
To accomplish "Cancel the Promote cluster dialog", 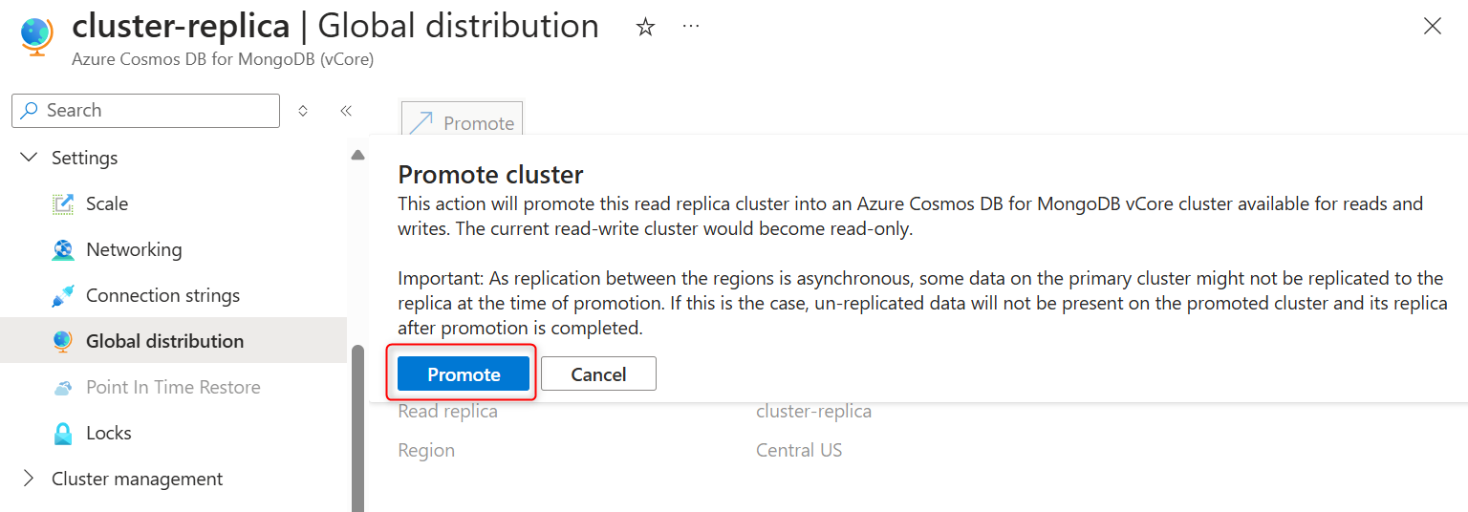I will [598, 374].
